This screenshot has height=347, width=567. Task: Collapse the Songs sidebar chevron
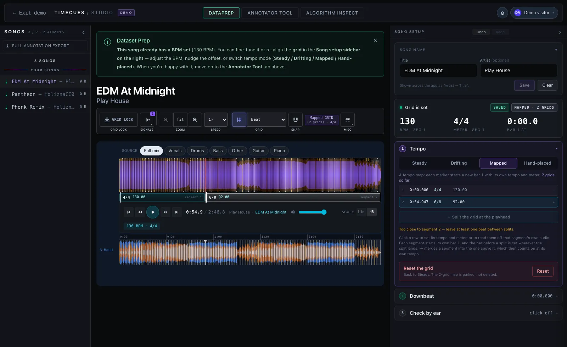(x=83, y=32)
